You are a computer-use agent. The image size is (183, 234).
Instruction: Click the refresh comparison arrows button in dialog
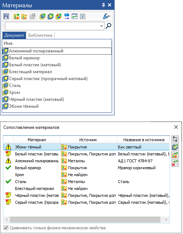(x=175, y=139)
